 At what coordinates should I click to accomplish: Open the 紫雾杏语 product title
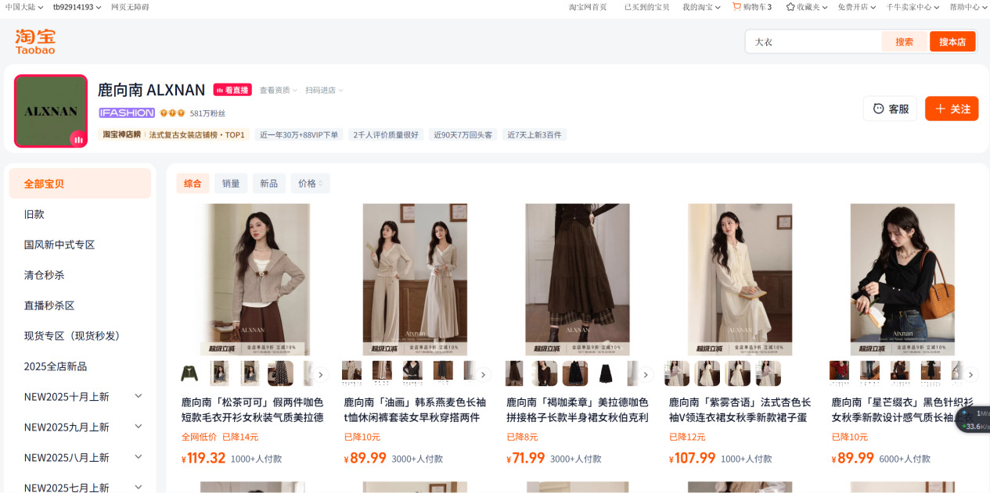point(740,410)
